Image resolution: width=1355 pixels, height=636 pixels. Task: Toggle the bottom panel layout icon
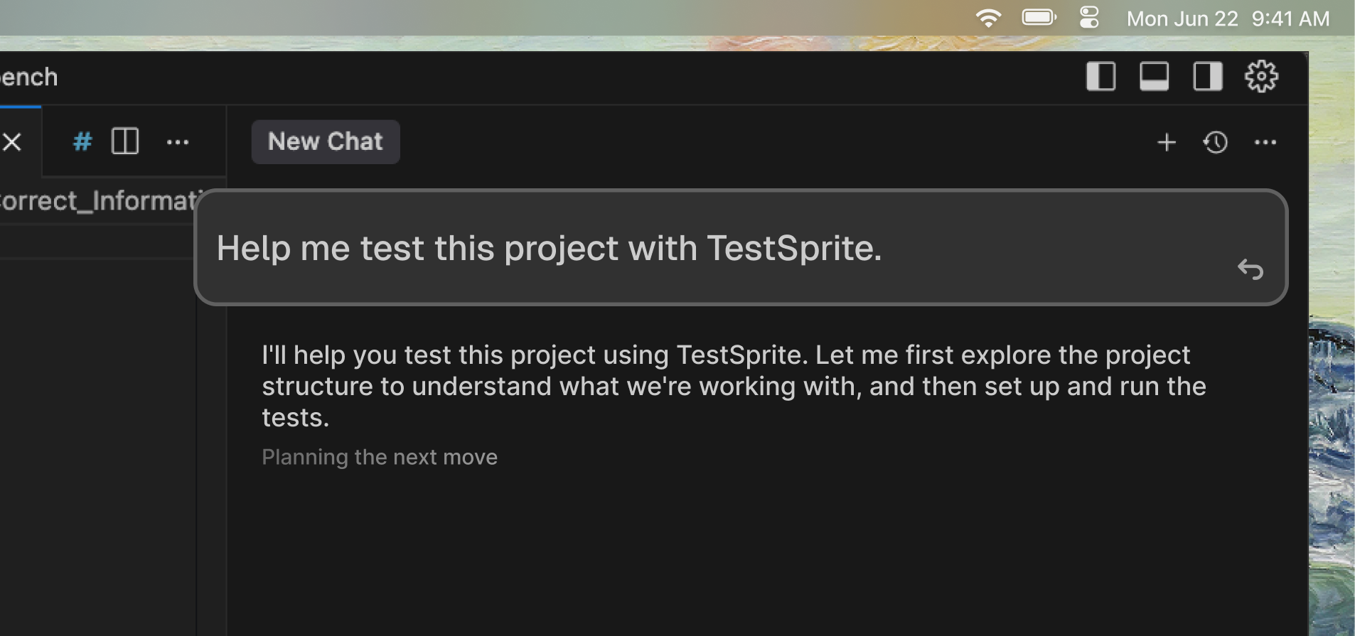click(1154, 77)
